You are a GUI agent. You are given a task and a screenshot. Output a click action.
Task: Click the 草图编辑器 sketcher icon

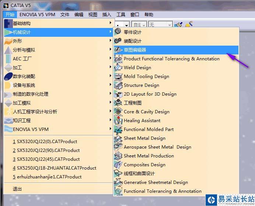pos(118,50)
